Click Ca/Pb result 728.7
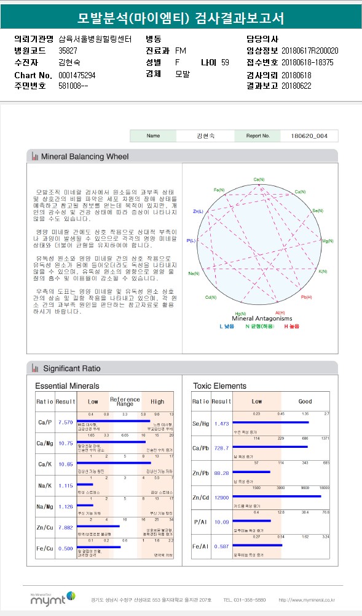This screenshot has height=616, width=362. [x=221, y=448]
